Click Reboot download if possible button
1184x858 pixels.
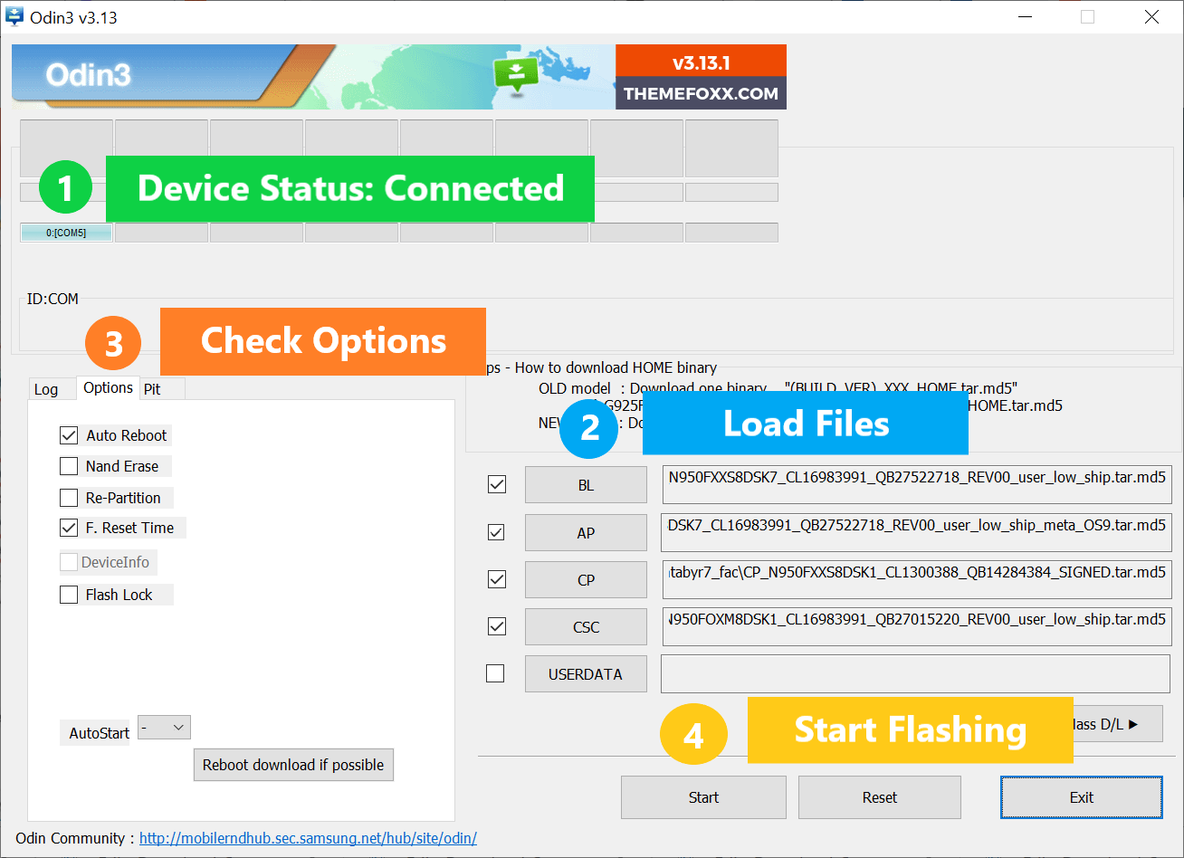[293, 765]
